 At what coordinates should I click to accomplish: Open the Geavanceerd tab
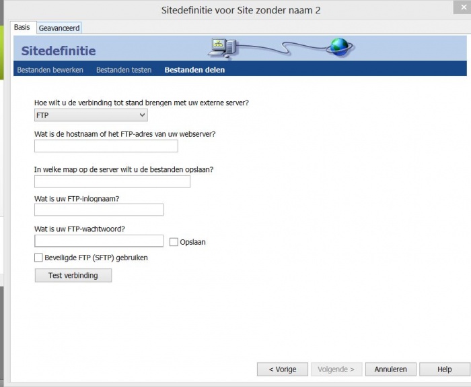point(59,28)
